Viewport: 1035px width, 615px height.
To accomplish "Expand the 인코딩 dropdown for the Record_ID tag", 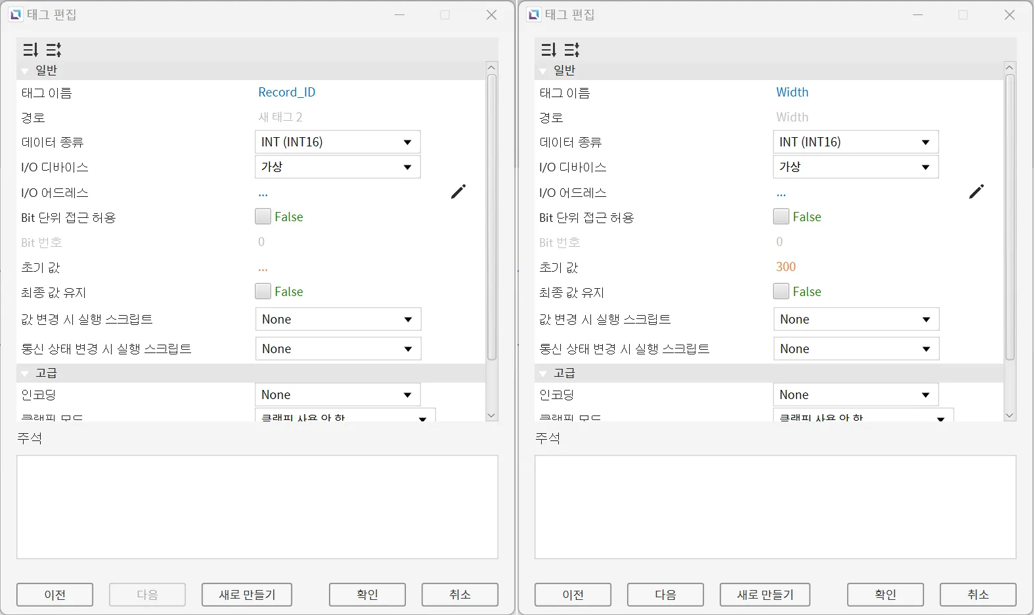I will tap(337, 395).
